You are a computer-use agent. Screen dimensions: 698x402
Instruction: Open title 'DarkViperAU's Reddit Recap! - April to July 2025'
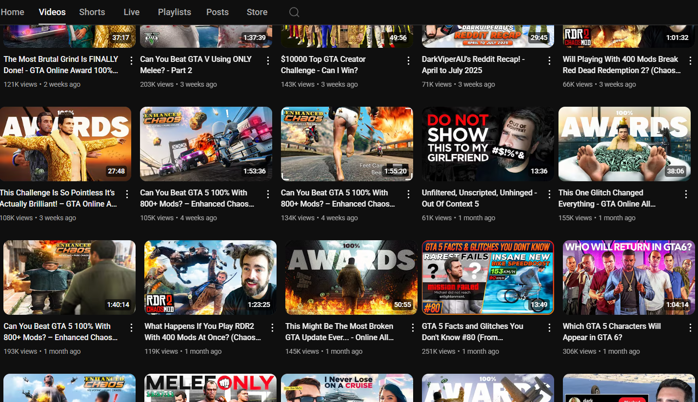[x=473, y=65]
